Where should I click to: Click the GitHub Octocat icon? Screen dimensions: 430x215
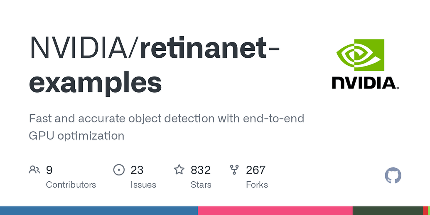393,175
